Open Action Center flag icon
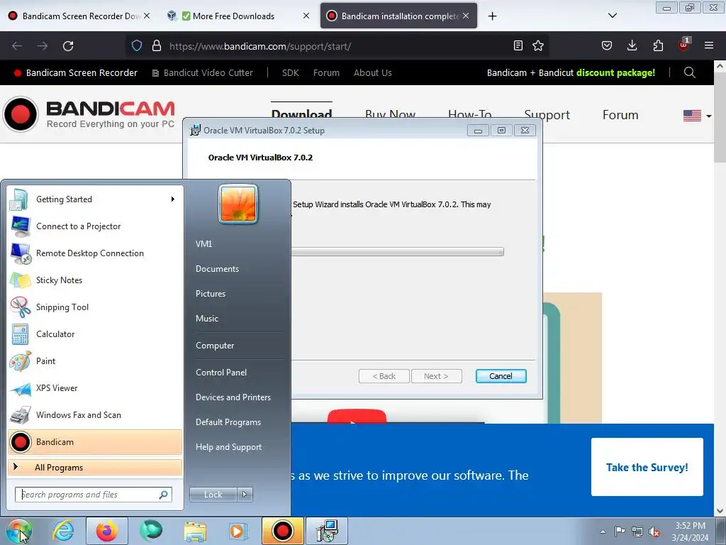726x545 pixels. coord(620,532)
